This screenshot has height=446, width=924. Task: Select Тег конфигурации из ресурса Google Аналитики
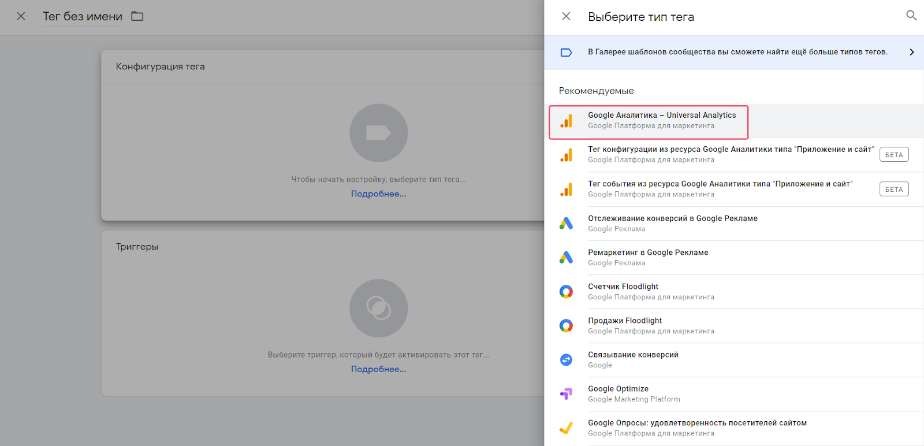[734, 155]
